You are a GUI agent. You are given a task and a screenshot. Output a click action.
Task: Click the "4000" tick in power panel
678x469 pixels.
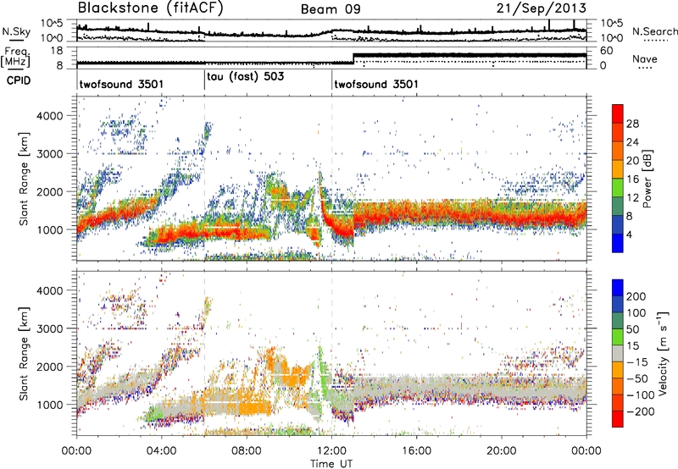click(x=49, y=116)
